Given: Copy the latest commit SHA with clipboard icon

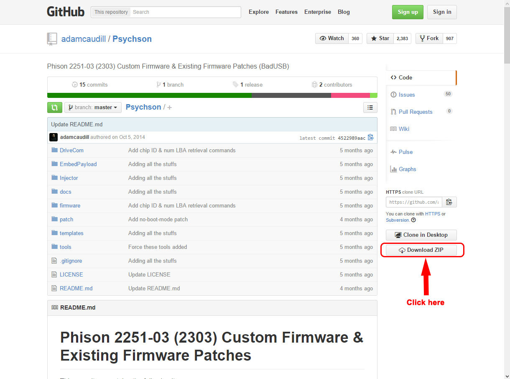Looking at the screenshot, I should [x=371, y=137].
